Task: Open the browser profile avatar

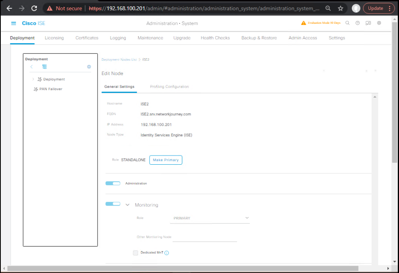Action: [356, 8]
